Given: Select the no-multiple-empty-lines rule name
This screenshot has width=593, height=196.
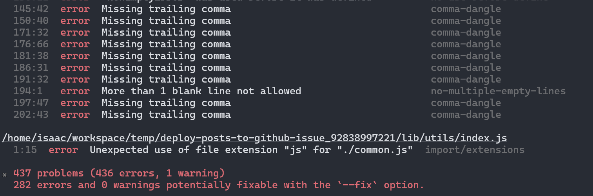Looking at the screenshot, I should 498,91.
